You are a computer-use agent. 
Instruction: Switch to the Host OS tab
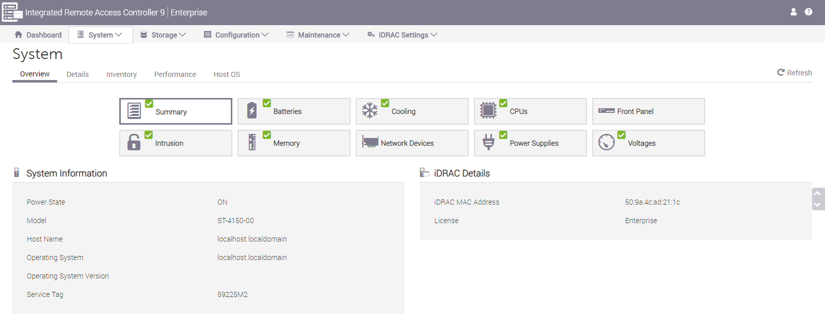(227, 74)
